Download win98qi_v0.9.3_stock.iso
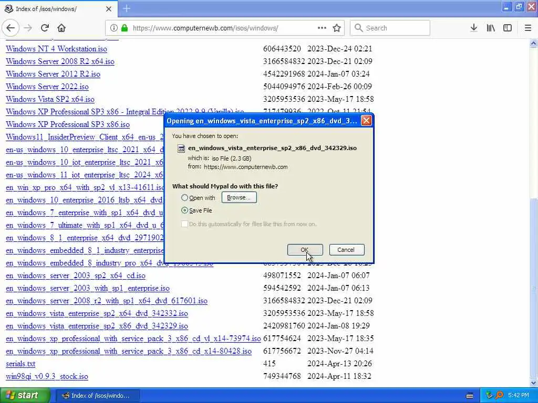Screen dimensions: 538x403 47,376
